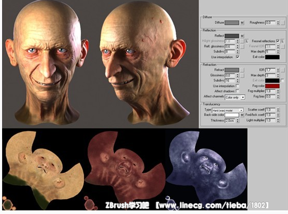Image resolution: width=288 pixels, height=214 pixels.
Task: Click the Light multiplier value field
Action: tap(270, 121)
